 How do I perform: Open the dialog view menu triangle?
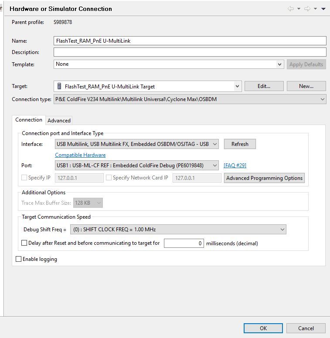(323, 9)
